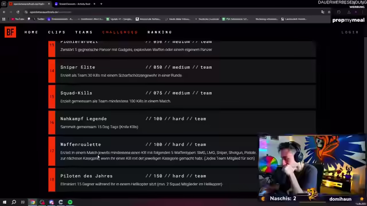Image resolution: width=367 pixels, height=206 pixels.
Task: Switch to the Activity Feed browser tab
Action: click(75, 4)
